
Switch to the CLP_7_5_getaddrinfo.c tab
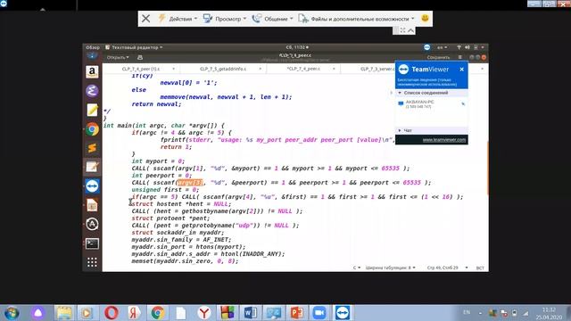[x=223, y=69]
